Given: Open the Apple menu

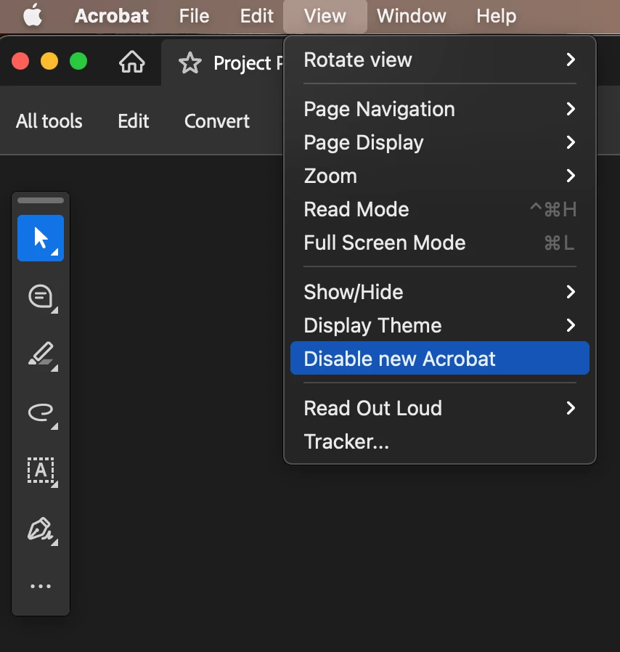Looking at the screenshot, I should [x=33, y=16].
